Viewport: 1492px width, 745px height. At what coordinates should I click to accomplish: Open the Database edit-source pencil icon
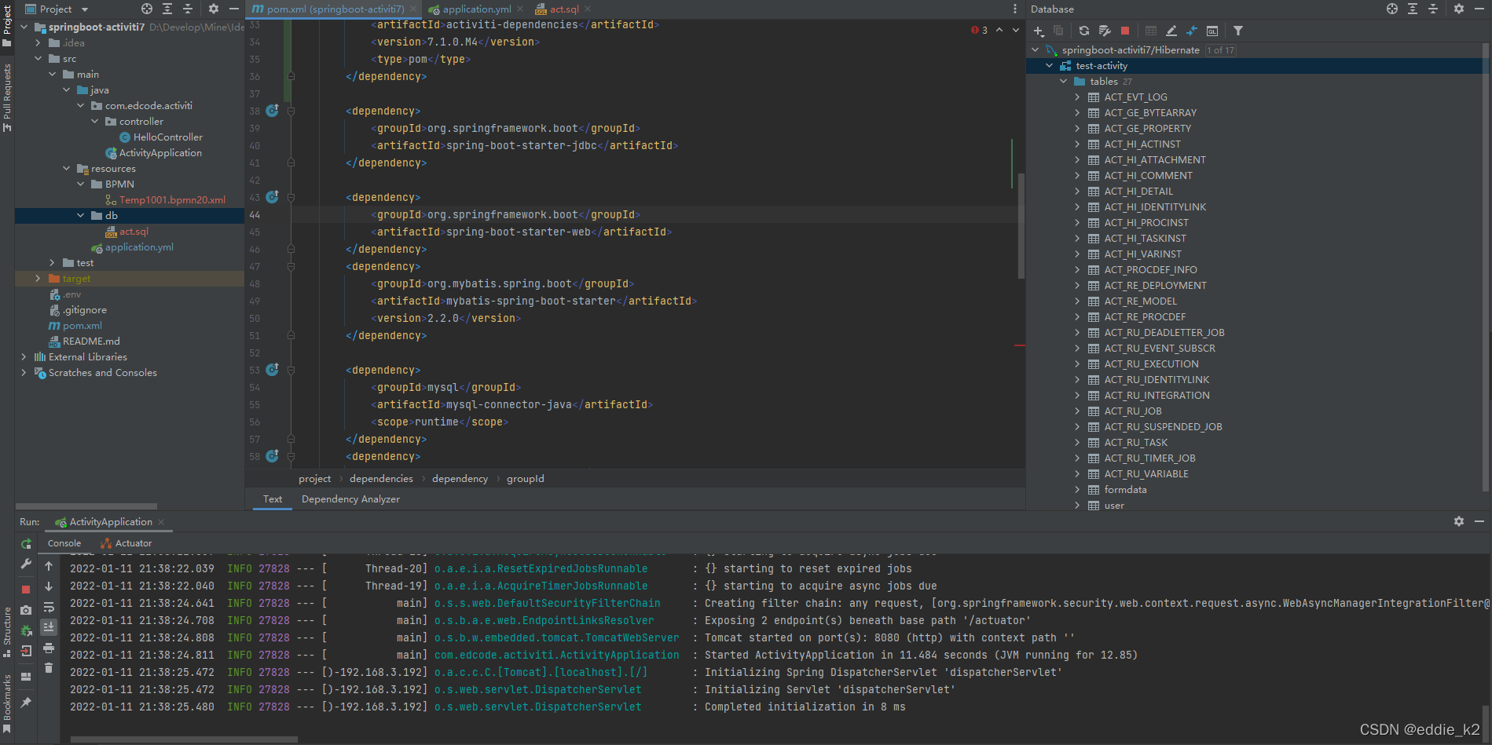(1171, 31)
